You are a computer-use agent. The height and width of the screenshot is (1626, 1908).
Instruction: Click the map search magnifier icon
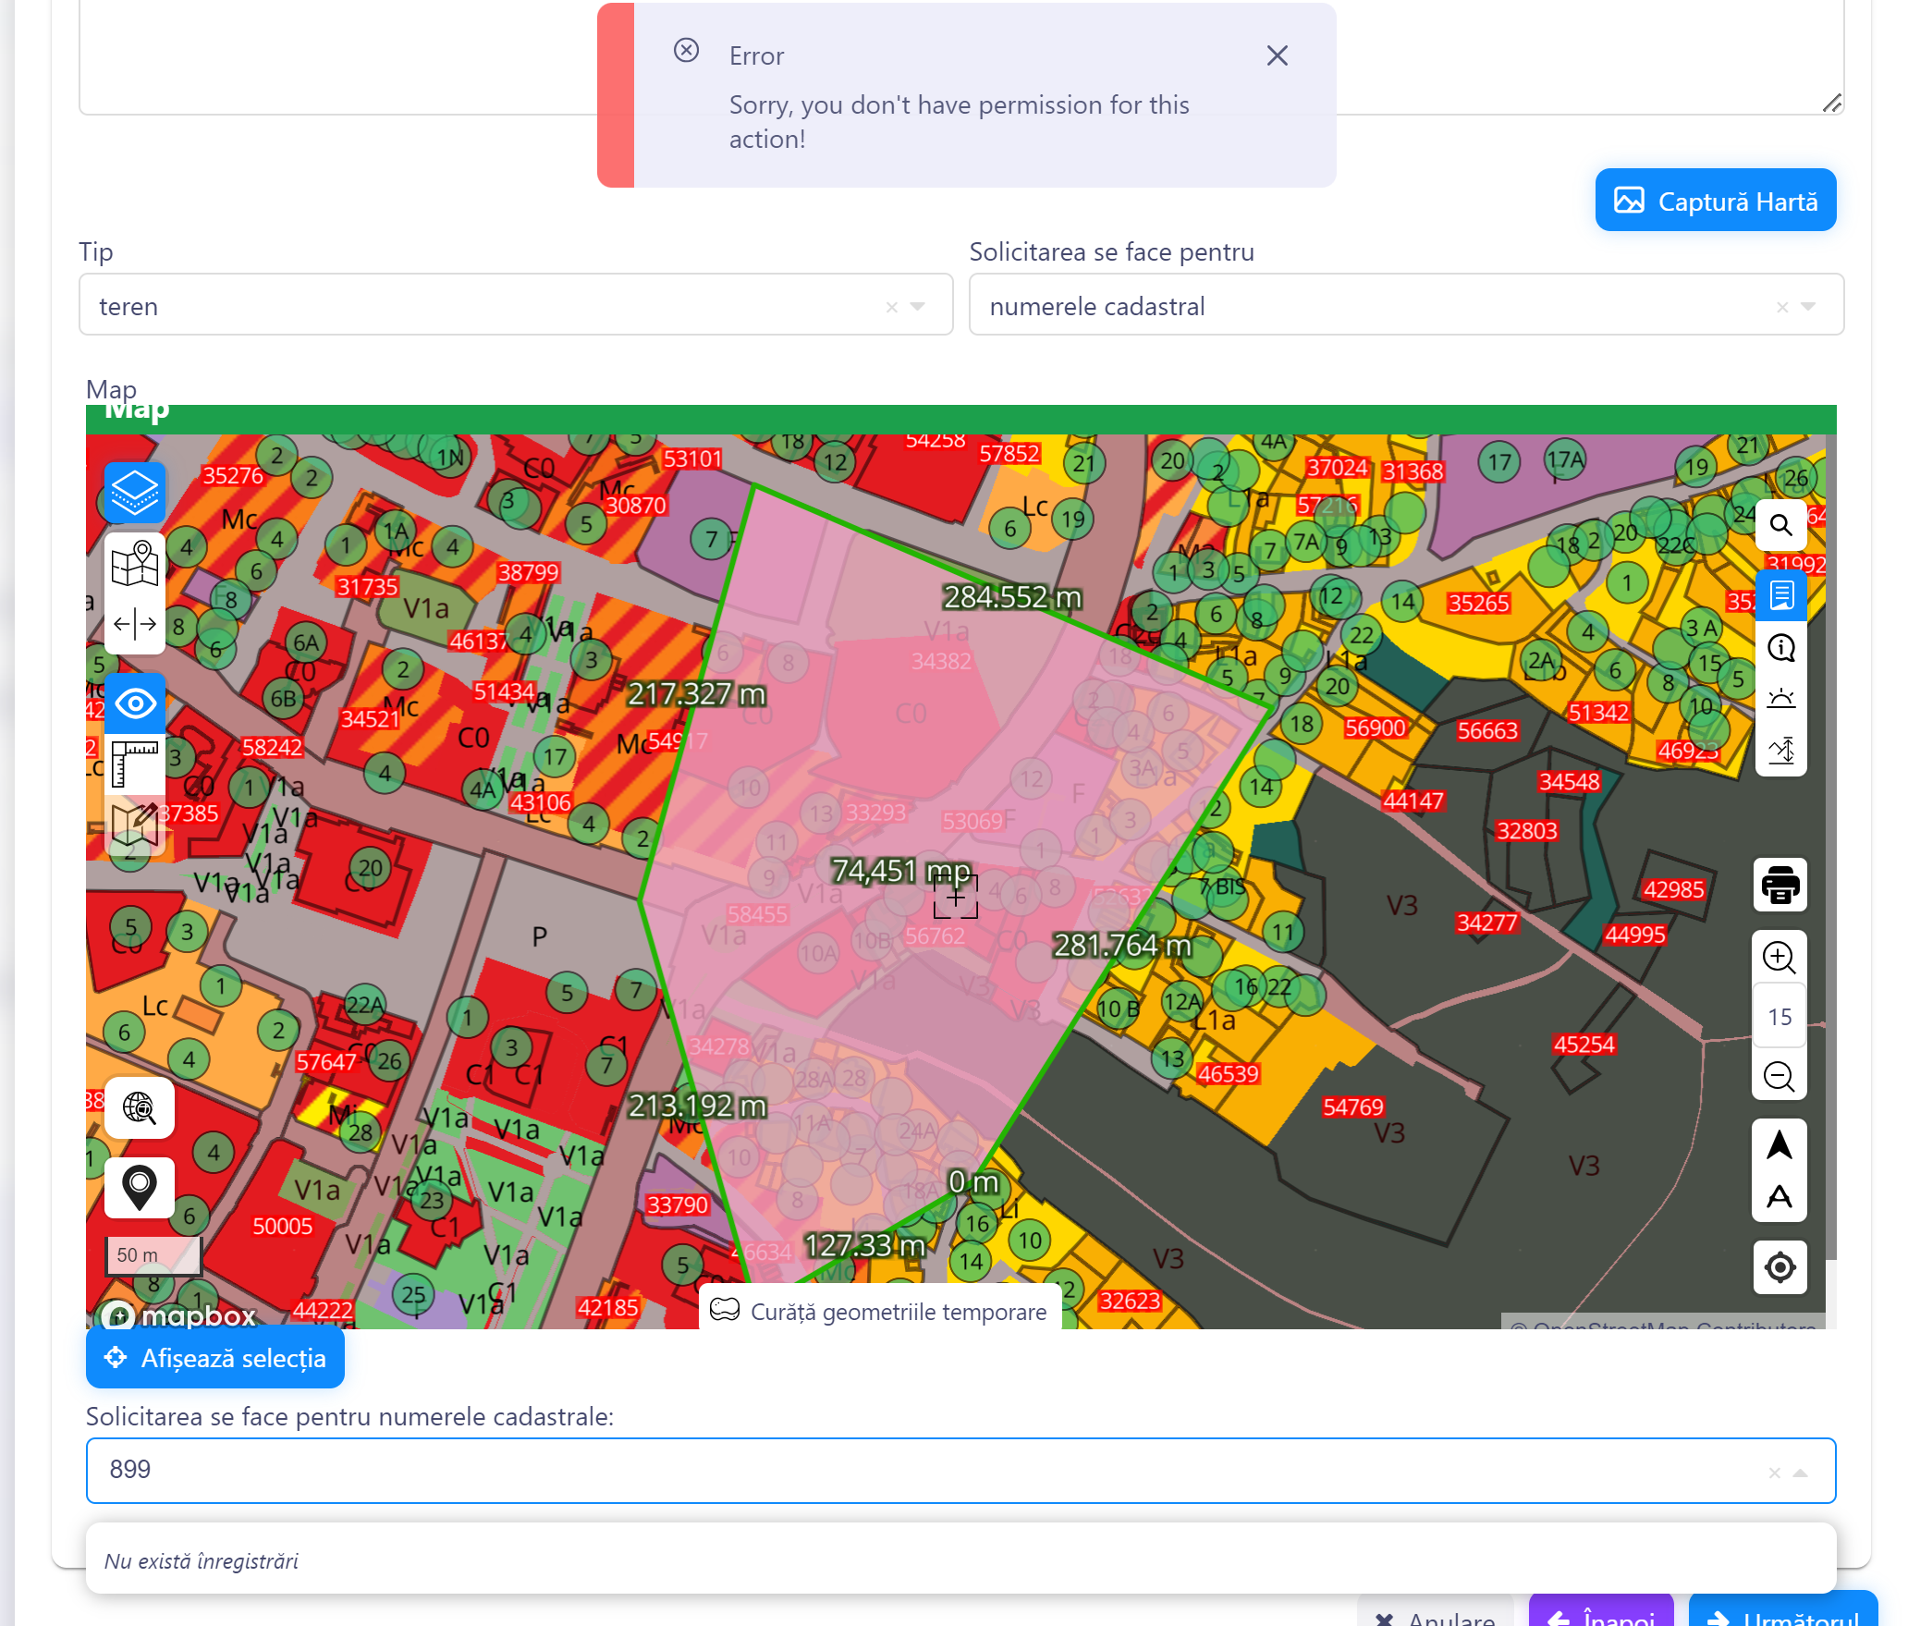pos(1780,525)
